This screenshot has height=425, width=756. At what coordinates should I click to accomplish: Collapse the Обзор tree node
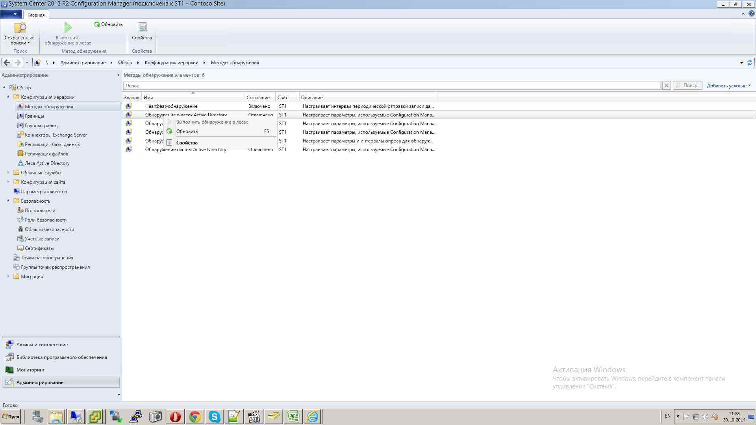point(4,87)
